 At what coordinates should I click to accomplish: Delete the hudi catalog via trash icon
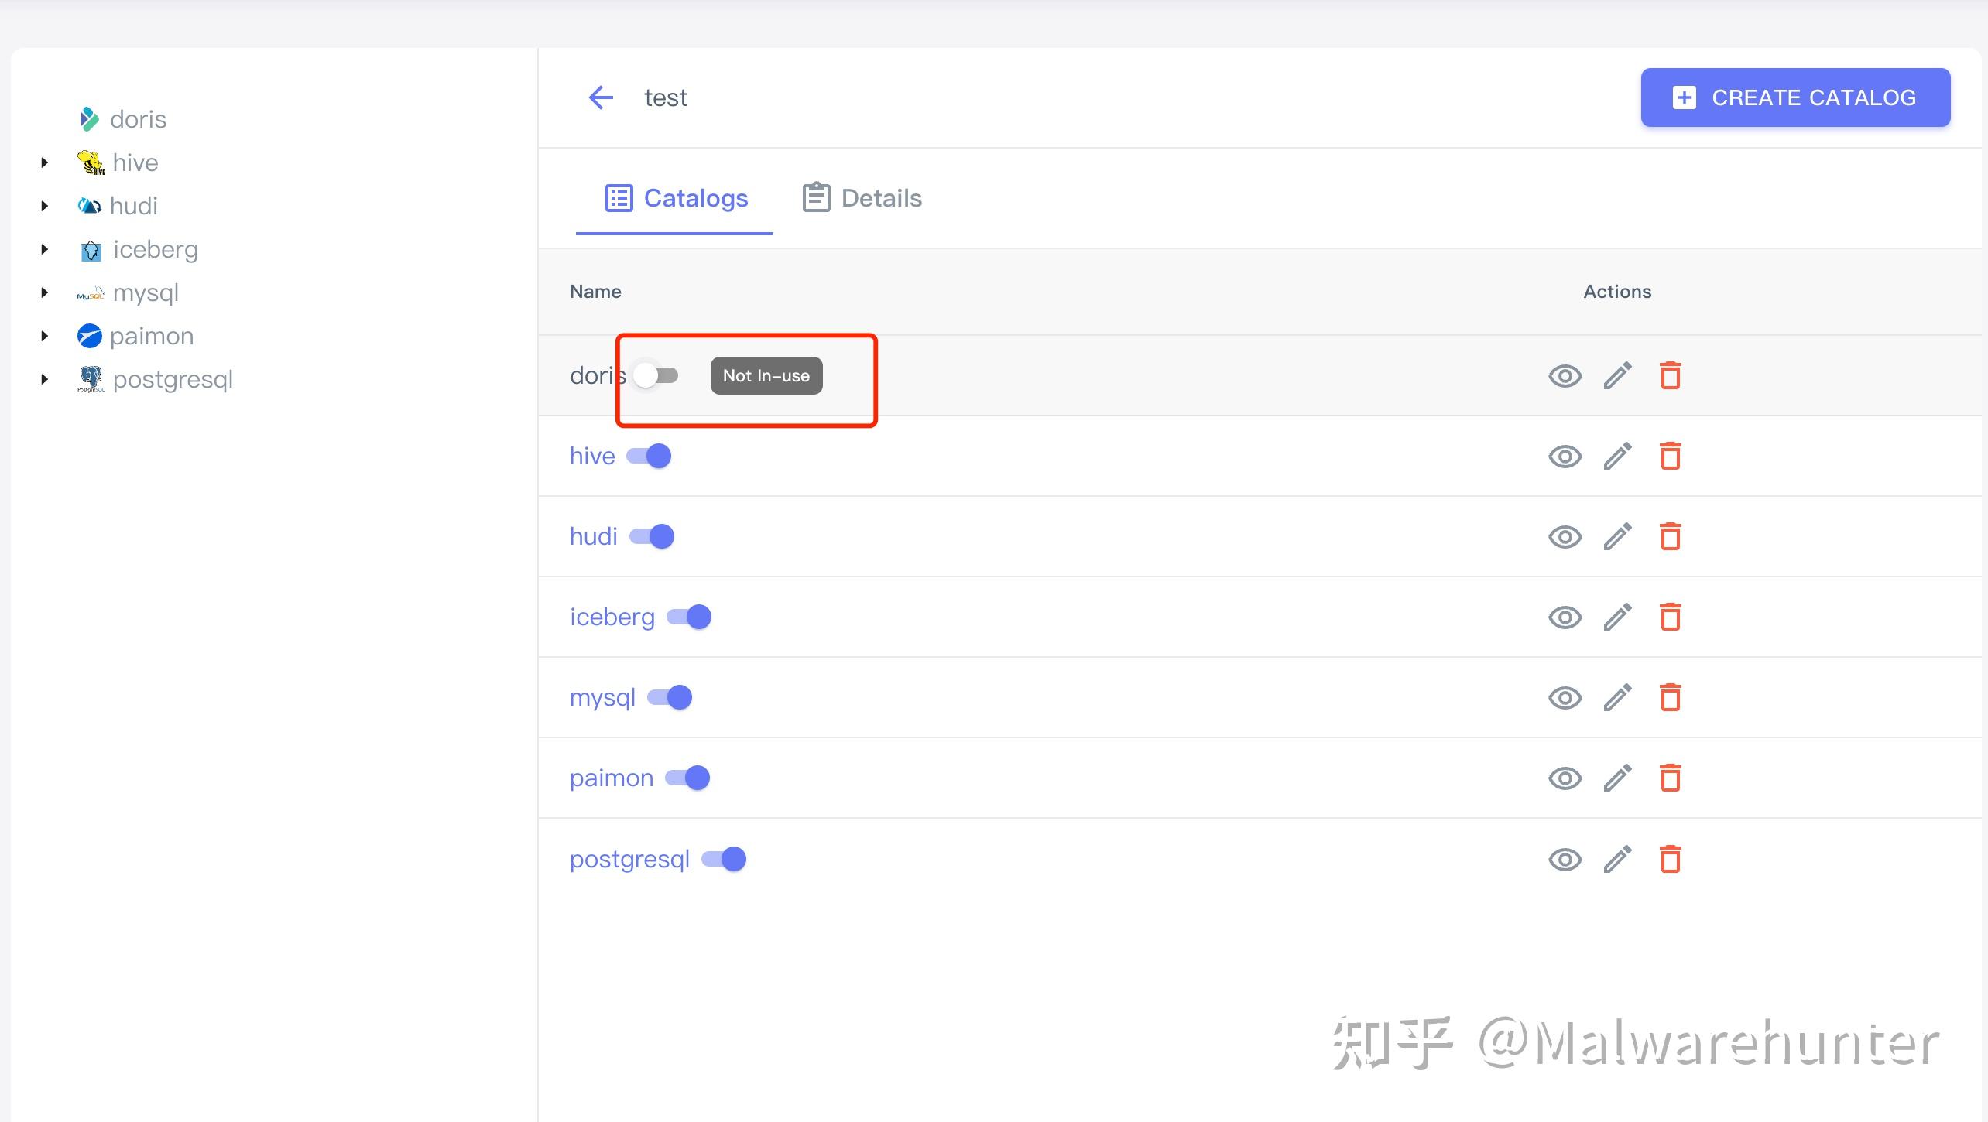click(1670, 537)
